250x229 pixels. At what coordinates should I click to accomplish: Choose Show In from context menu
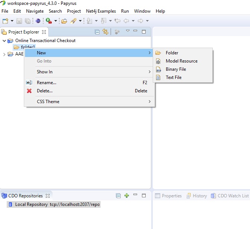pyautogui.click(x=89, y=72)
